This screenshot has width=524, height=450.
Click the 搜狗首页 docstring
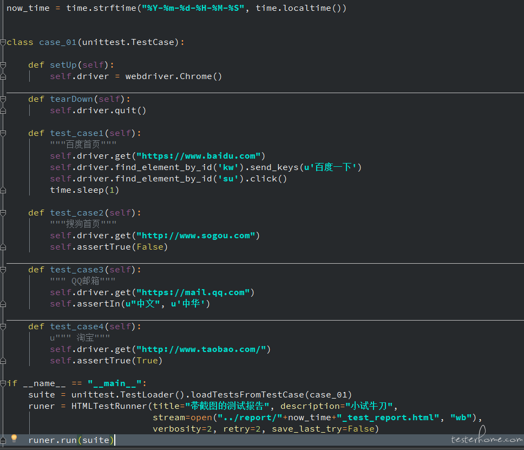(83, 224)
